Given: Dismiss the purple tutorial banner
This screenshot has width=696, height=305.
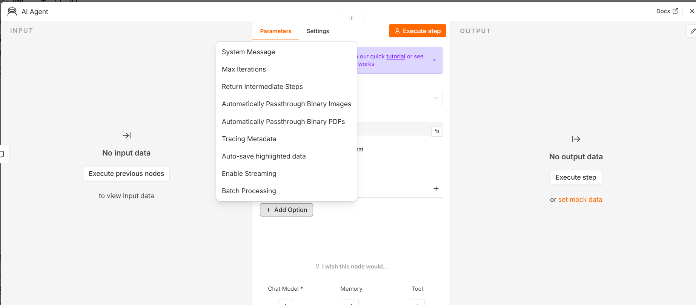Looking at the screenshot, I should (x=434, y=60).
